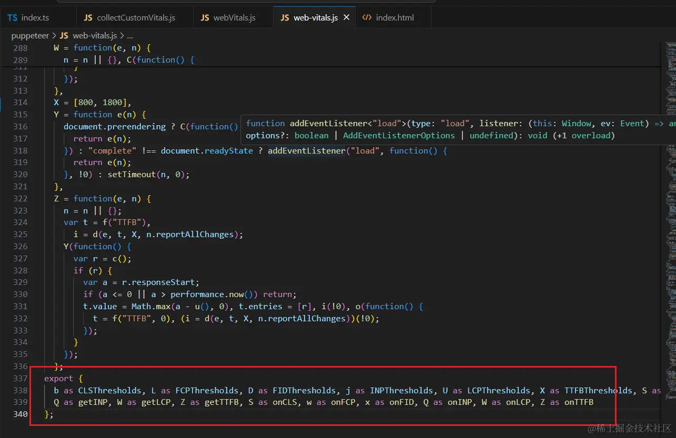Click line number 337 in the gutter
The width and height of the screenshot is (676, 438).
(x=19, y=379)
